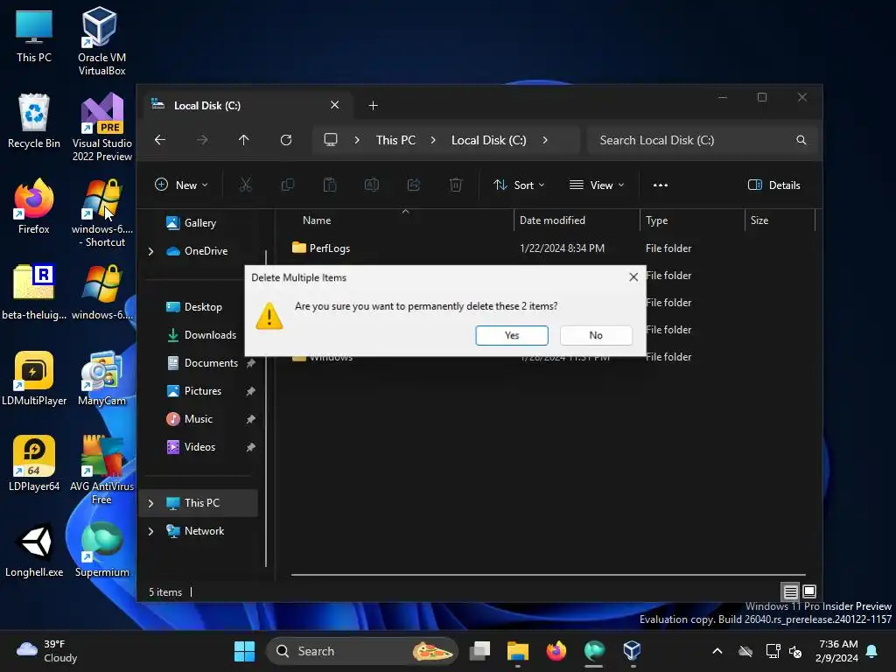896x672 pixels.
Task: Switch to details list view icon
Action: (790, 591)
